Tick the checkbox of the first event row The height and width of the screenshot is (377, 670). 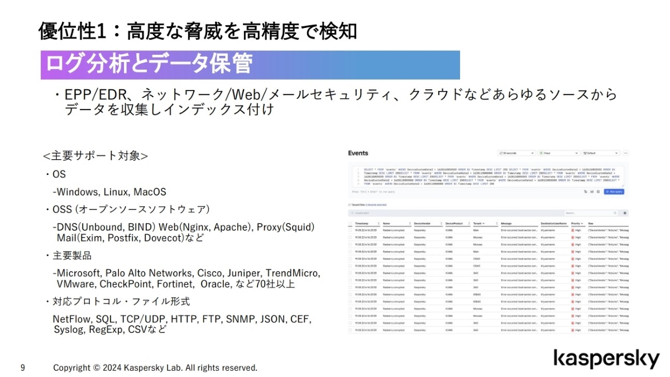350,230
